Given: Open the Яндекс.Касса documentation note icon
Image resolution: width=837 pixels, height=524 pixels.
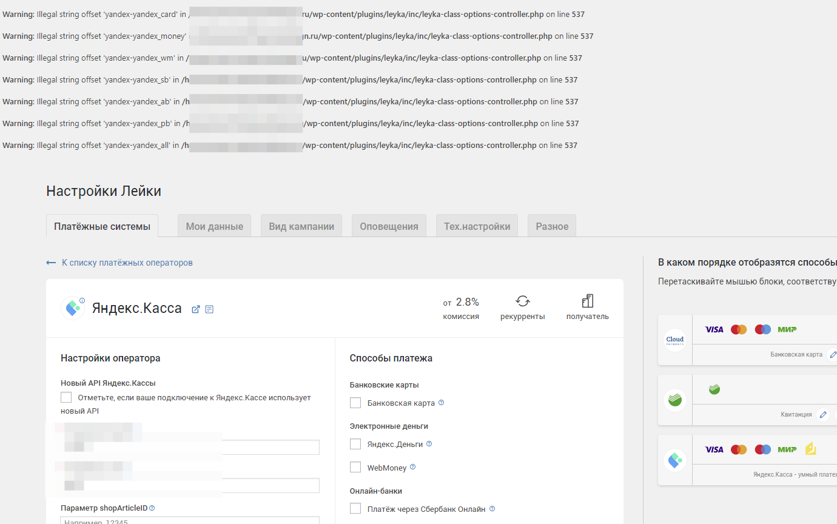Looking at the screenshot, I should 209,309.
